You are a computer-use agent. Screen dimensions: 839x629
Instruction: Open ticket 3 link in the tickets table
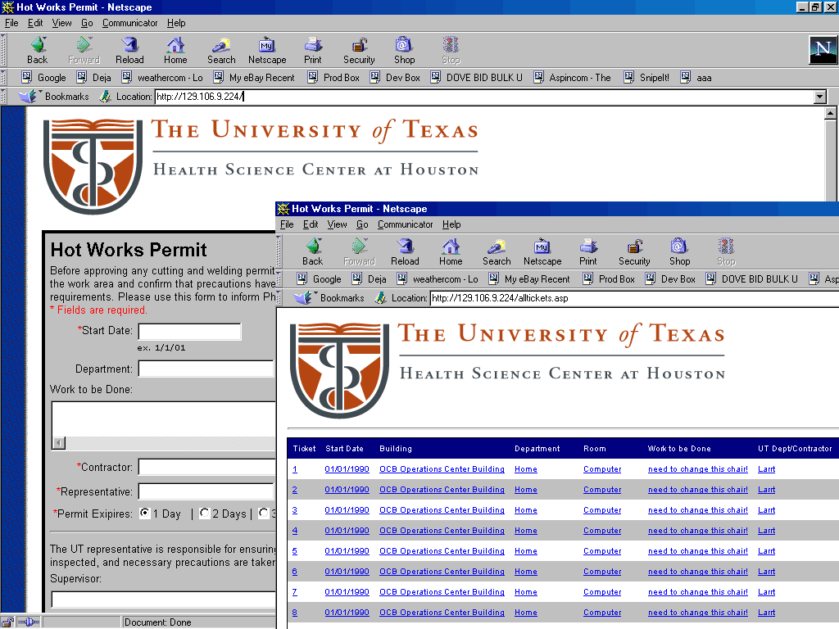(295, 510)
